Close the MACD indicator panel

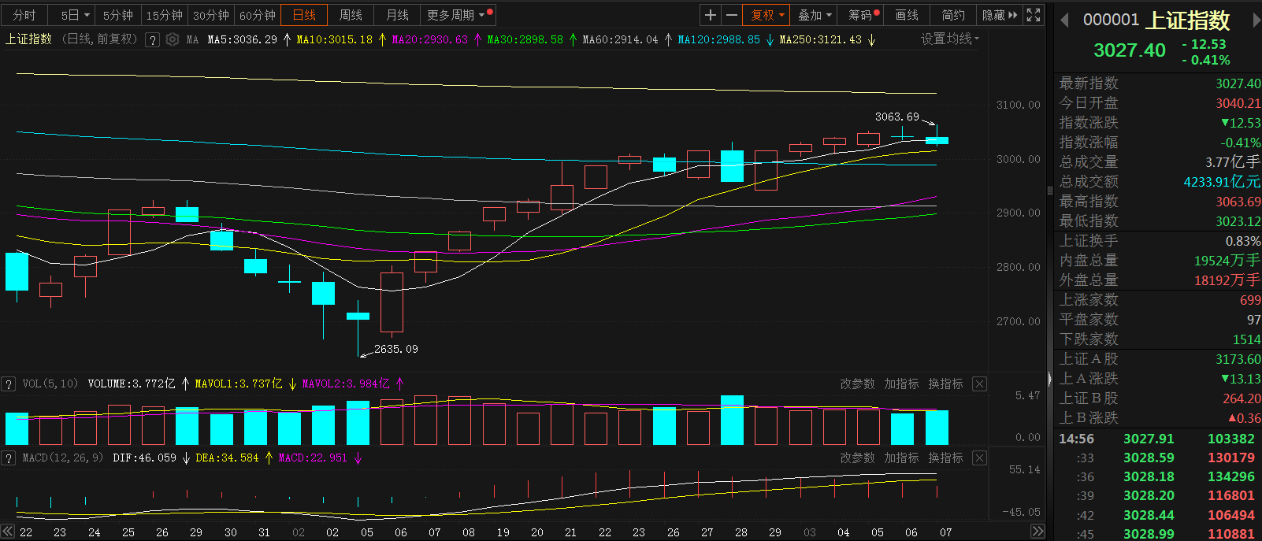click(x=979, y=458)
